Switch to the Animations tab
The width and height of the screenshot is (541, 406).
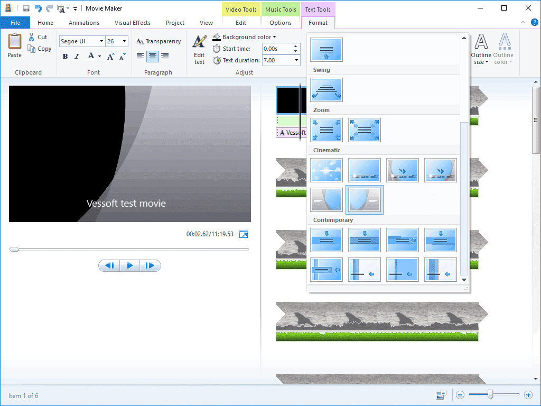84,23
